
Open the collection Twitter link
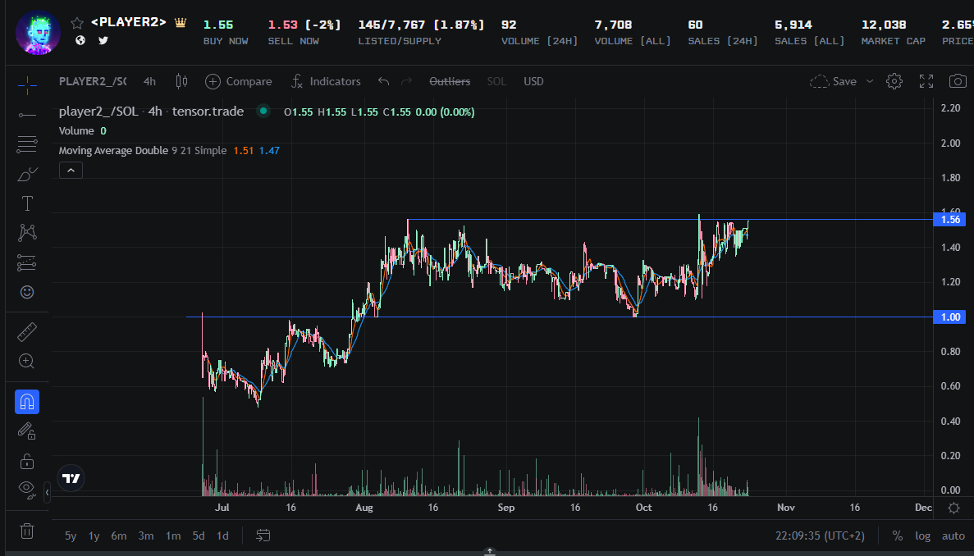103,40
